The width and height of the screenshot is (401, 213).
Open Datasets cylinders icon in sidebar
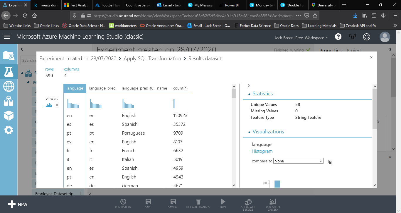[9, 101]
